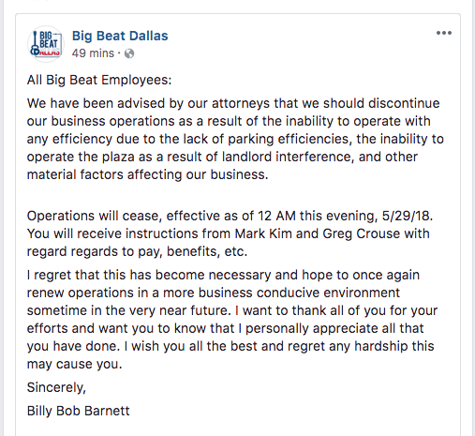The width and height of the screenshot is (475, 436).
Task: Open the three-dot post options menu
Action: click(x=444, y=33)
